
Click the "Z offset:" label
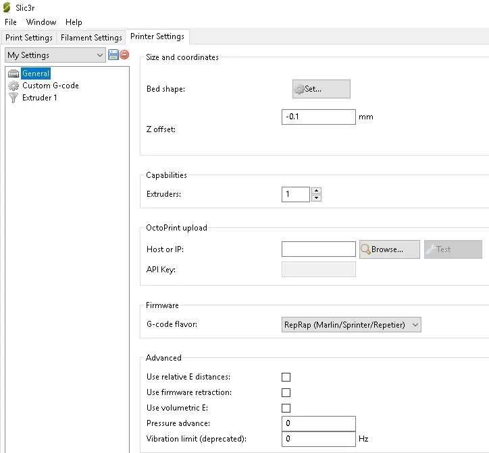tap(161, 129)
